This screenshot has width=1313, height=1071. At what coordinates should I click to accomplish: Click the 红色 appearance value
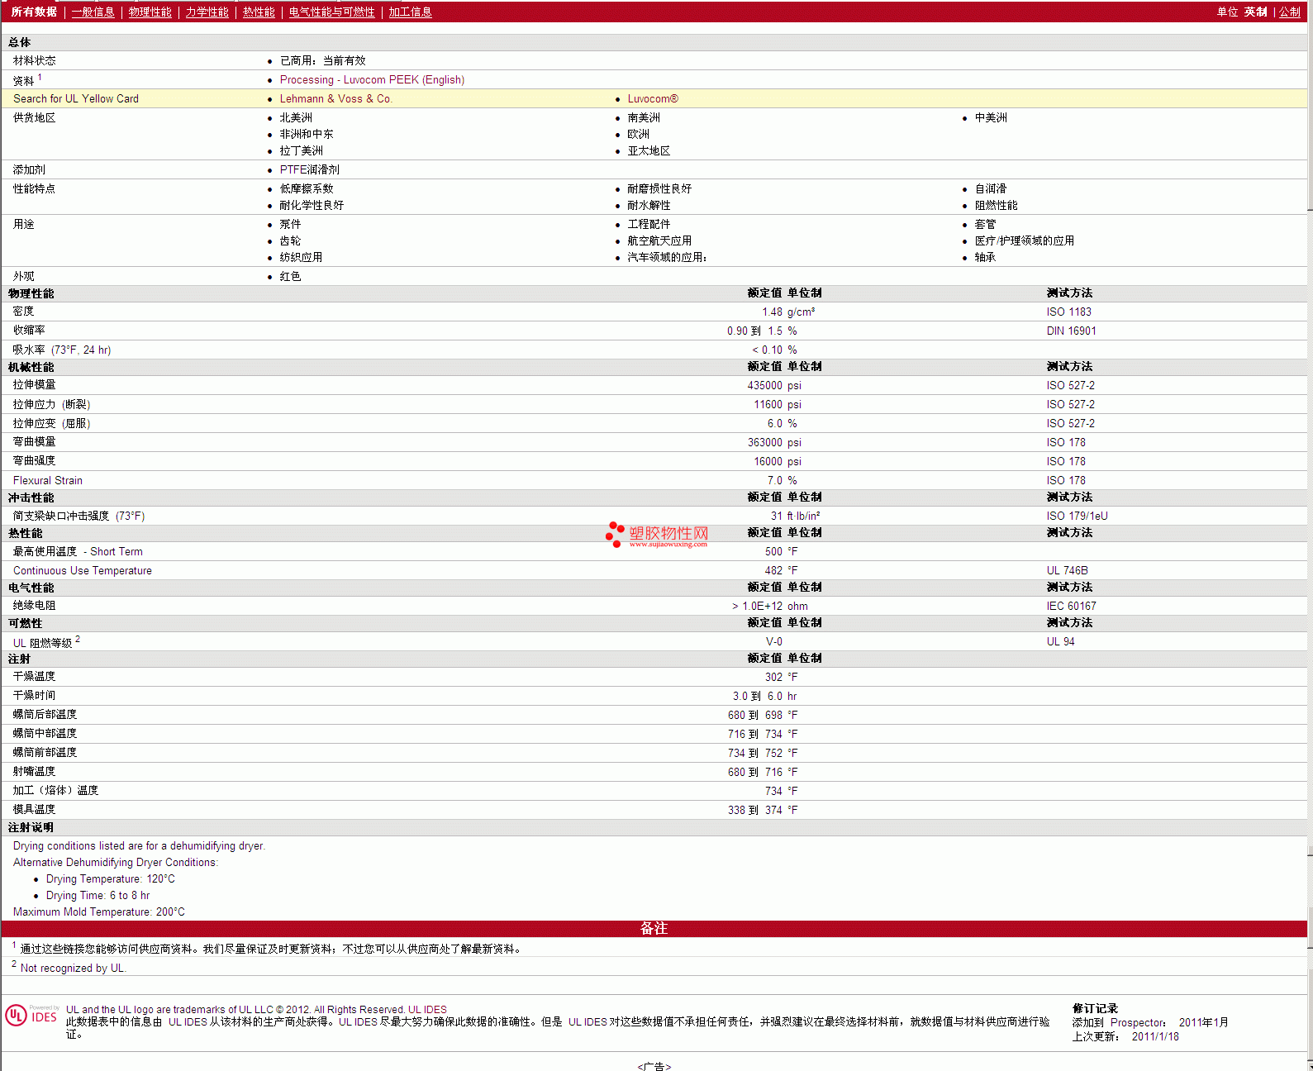[x=290, y=276]
